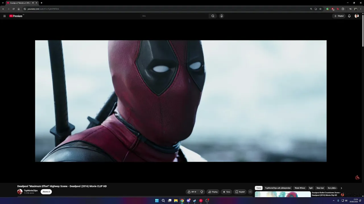Open File Explorer from the taskbar
This screenshot has width=364, height=204.
coord(176,201)
